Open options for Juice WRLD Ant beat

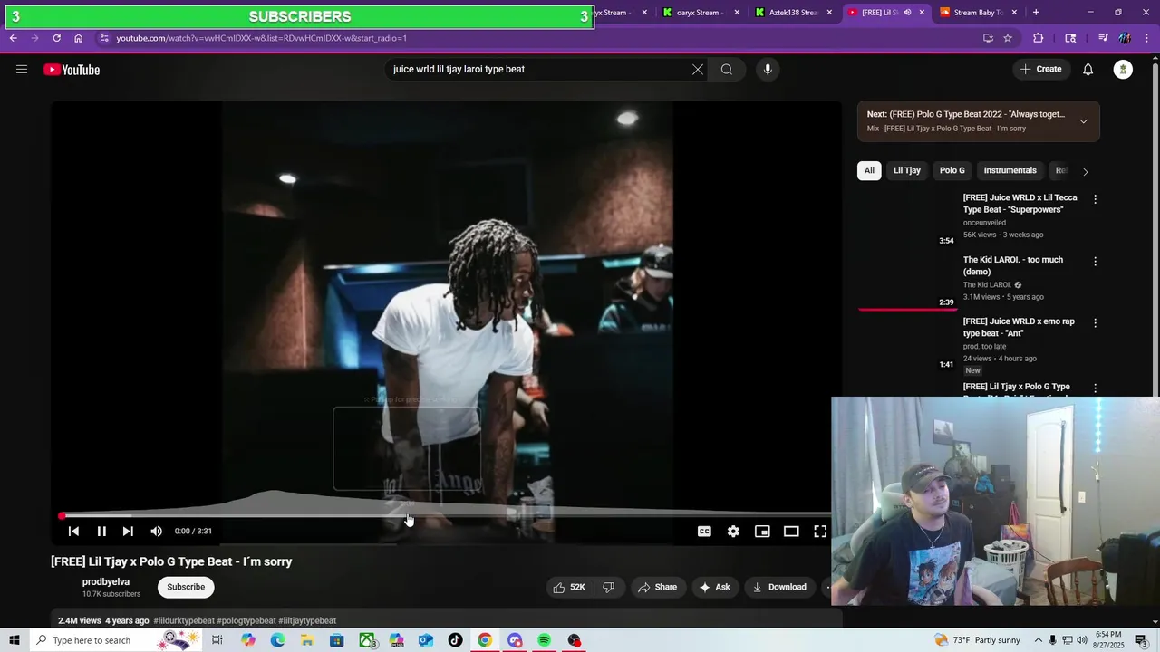pyautogui.click(x=1095, y=323)
